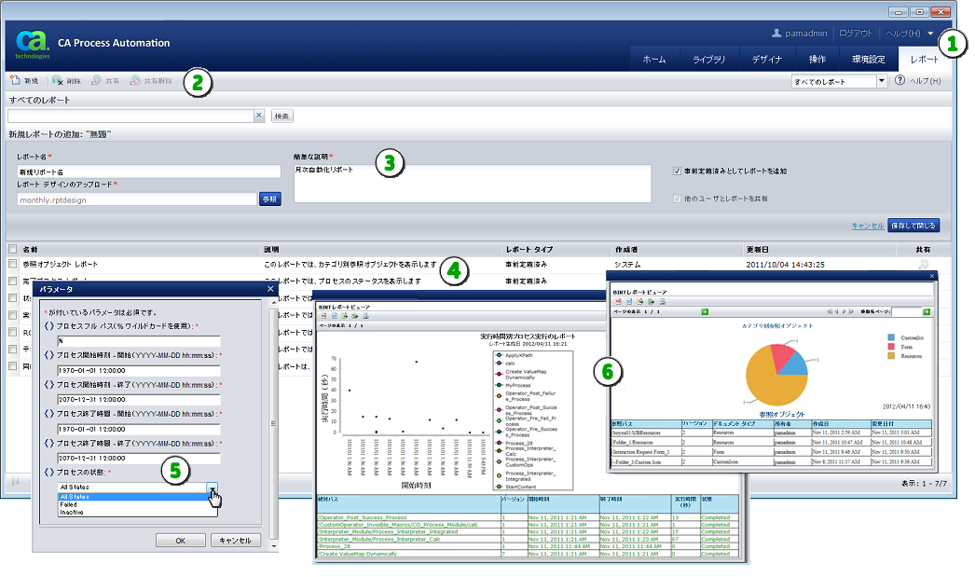Open the 環境設定 tab
This screenshot has height=577, width=975.
point(869,59)
